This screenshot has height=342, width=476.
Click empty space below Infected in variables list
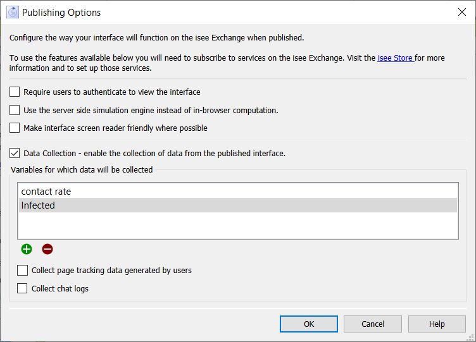(238, 225)
